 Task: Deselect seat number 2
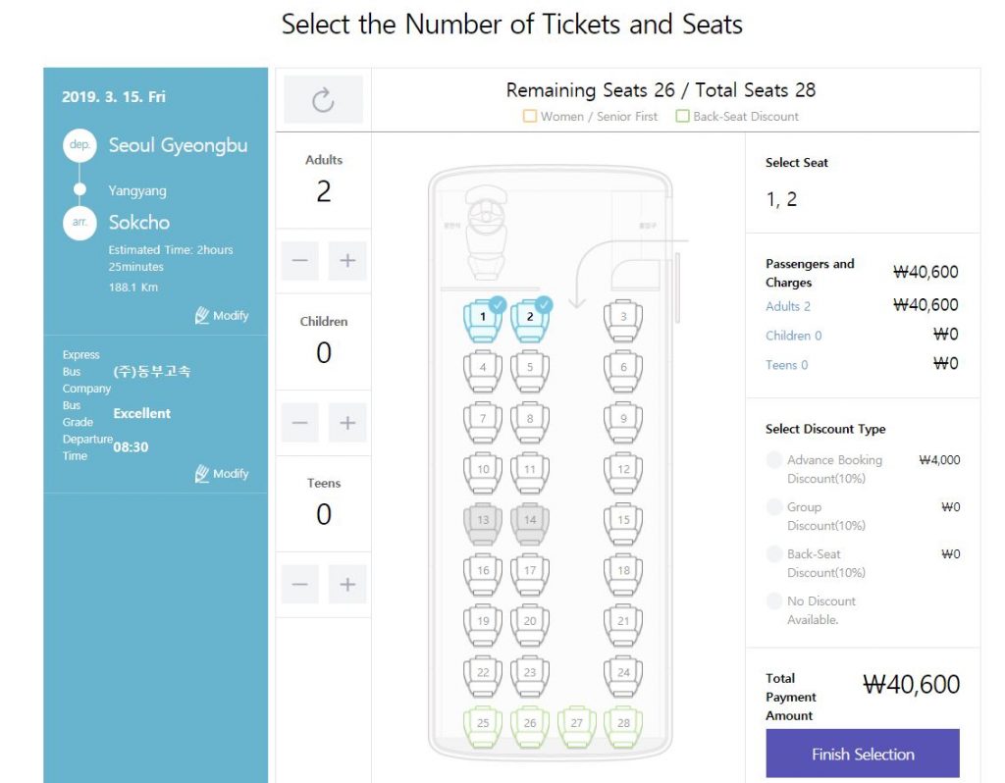(529, 320)
